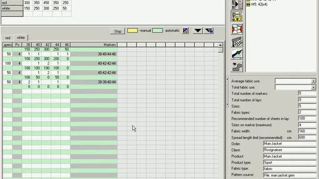This screenshot has width=319, height=179.
Task: Click the Pattern source file field
Action: pyautogui.click(x=290, y=175)
